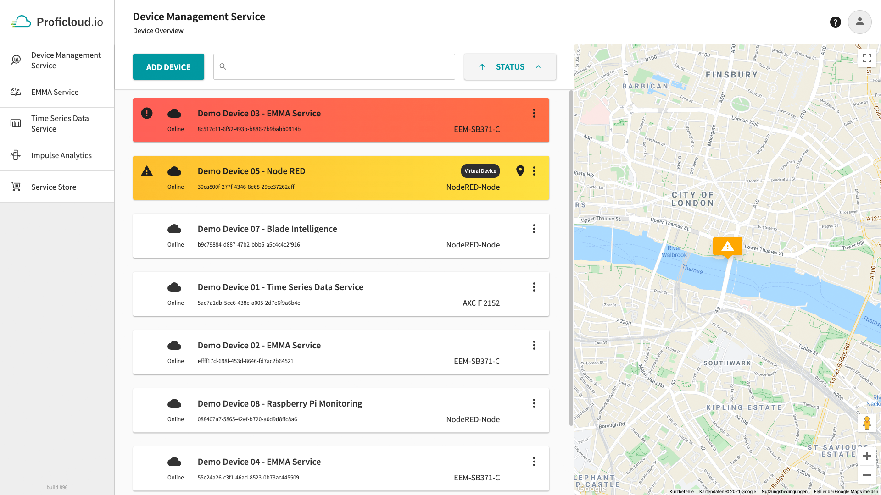Open the Device Management Service sidebar icon

[x=16, y=60]
